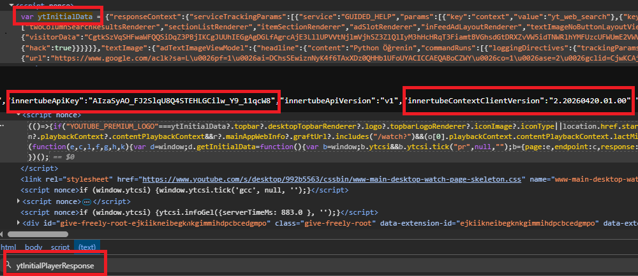Viewport: 638px width, 276px height.
Task: Click the data-extension-id attribute value
Action: tap(528, 222)
